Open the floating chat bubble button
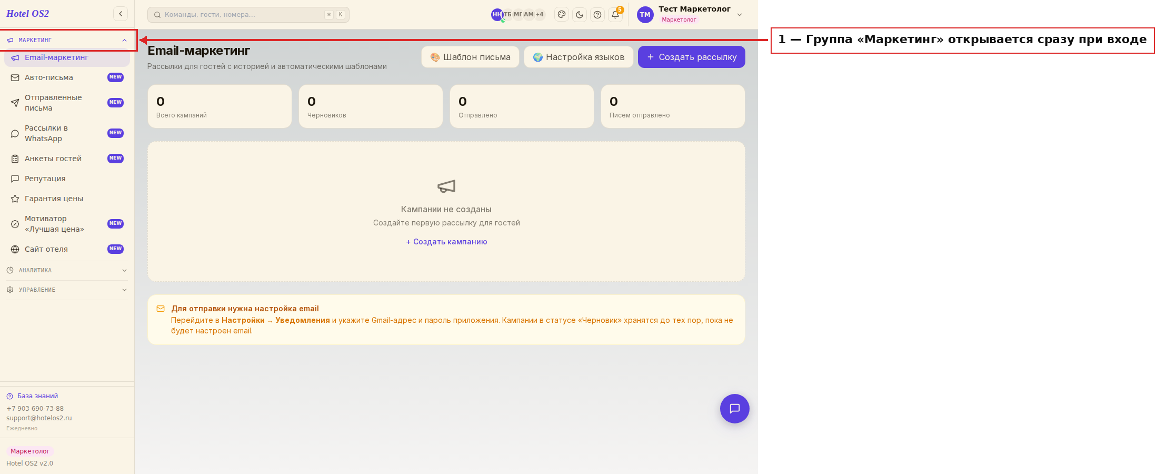 tap(735, 409)
